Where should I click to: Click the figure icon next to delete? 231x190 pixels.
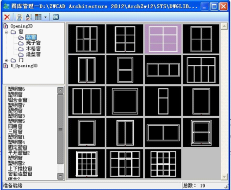pos(19,17)
